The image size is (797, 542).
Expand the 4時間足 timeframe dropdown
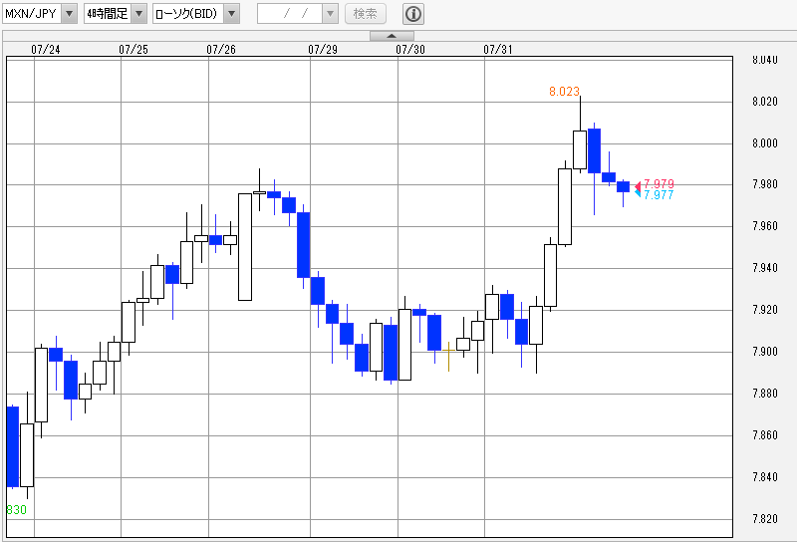138,14
